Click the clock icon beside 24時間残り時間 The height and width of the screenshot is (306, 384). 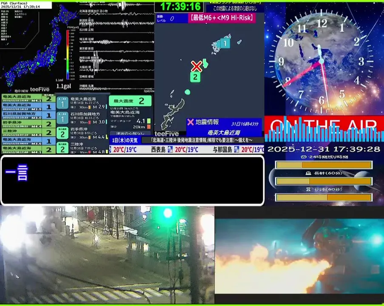pyautogui.click(x=304, y=157)
